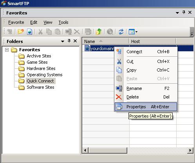The height and width of the screenshot is (163, 195).
Task: Click the Refresh arrows toolbar icon
Action: click(x=121, y=32)
